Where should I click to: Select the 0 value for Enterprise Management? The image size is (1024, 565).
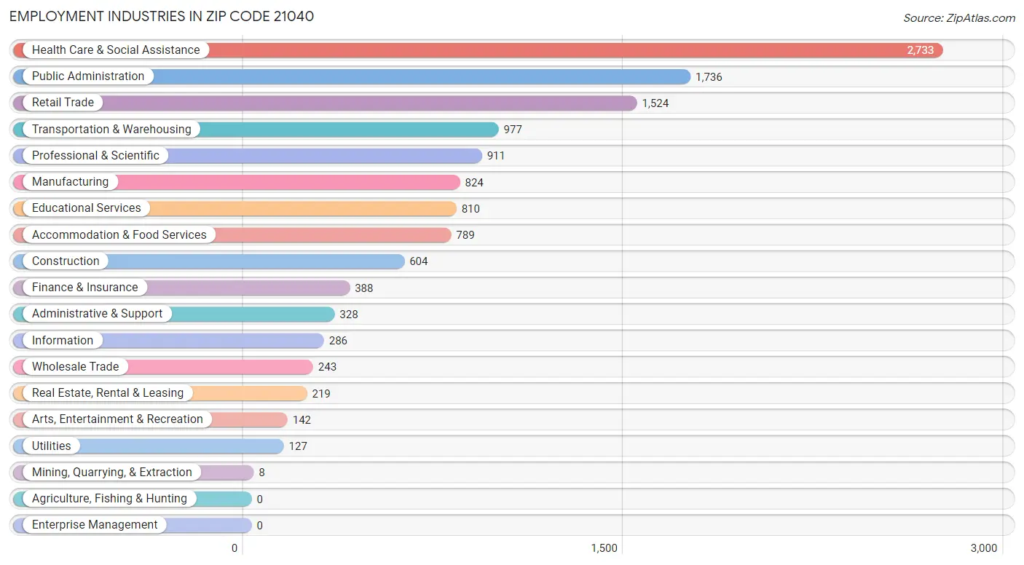[x=259, y=526]
